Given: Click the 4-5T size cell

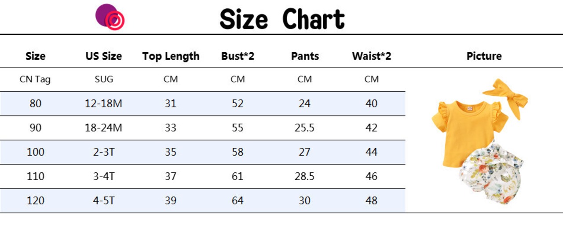Looking at the screenshot, I should click(104, 200).
